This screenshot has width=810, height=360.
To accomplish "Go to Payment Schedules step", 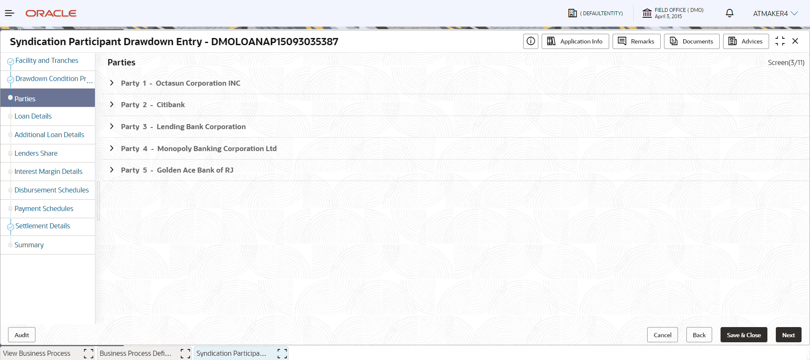I will point(47,208).
